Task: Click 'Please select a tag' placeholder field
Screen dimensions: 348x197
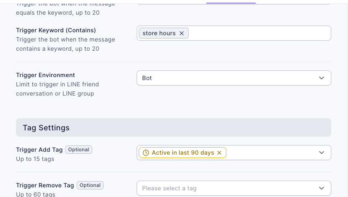Action: point(234,188)
